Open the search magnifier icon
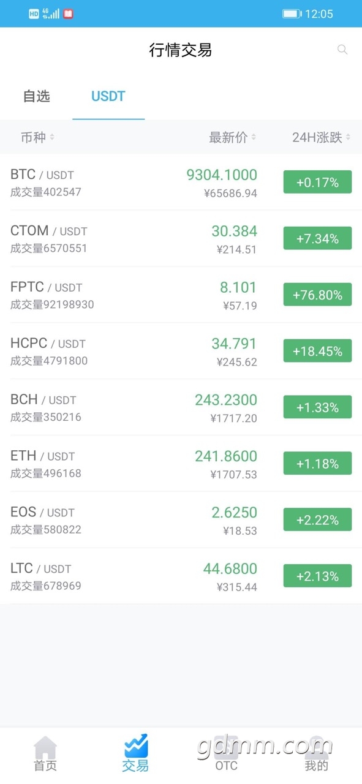362x784 pixels. [x=342, y=50]
